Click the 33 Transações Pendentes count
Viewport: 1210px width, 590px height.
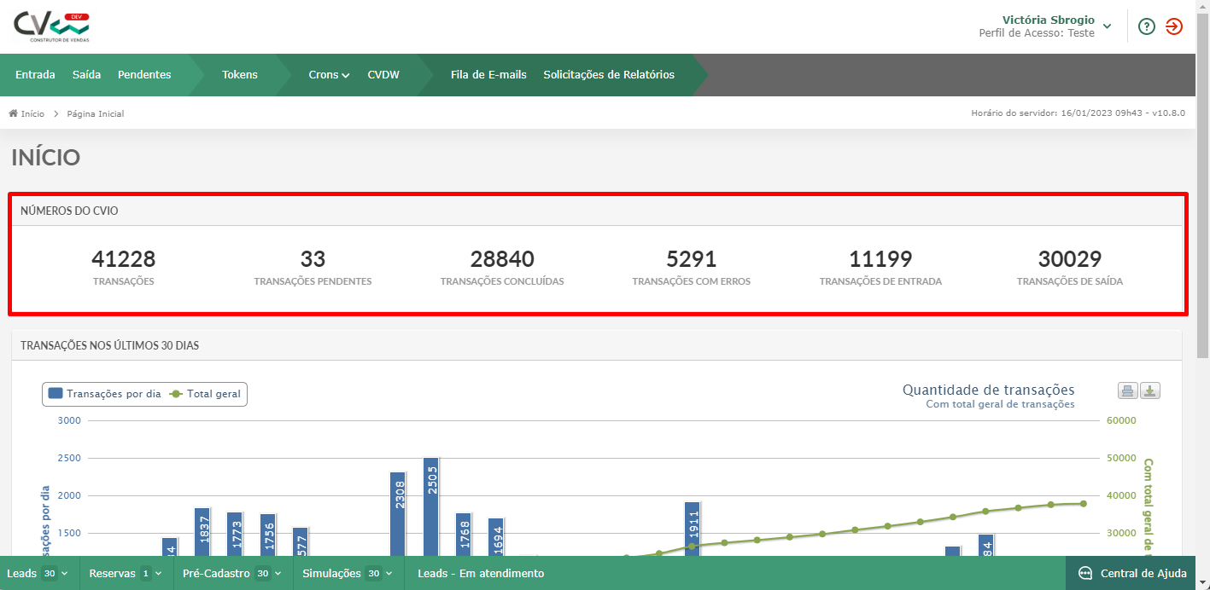click(313, 259)
